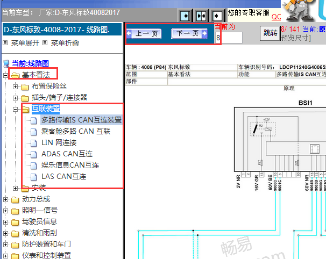Screen dimensions: 326x259
Task: Click the left-pointing panel arrow icon
Action: (217, 16)
